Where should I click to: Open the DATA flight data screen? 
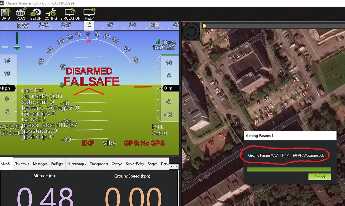pos(6,14)
